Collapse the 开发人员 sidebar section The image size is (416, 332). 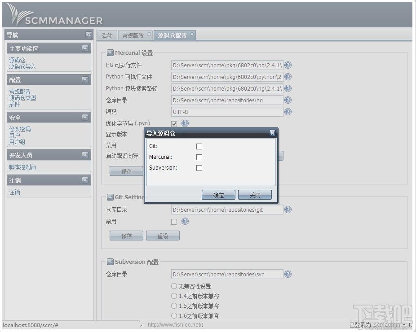point(85,154)
